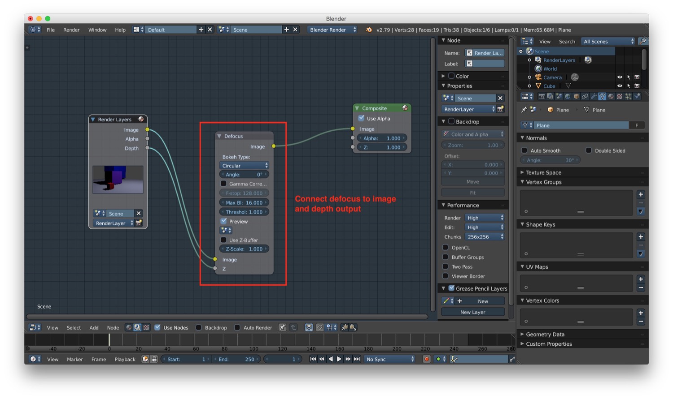
Task: Enable the Backdrop checkbox in node header
Action: coord(198,327)
